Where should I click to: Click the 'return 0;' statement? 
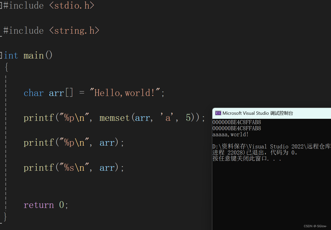click(46, 205)
